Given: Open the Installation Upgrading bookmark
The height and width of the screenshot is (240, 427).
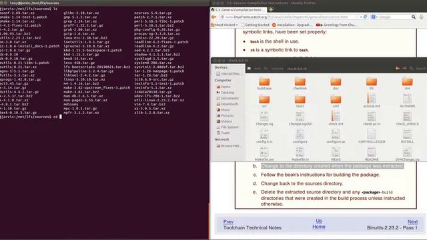Looking at the screenshot, I should coord(292,25).
